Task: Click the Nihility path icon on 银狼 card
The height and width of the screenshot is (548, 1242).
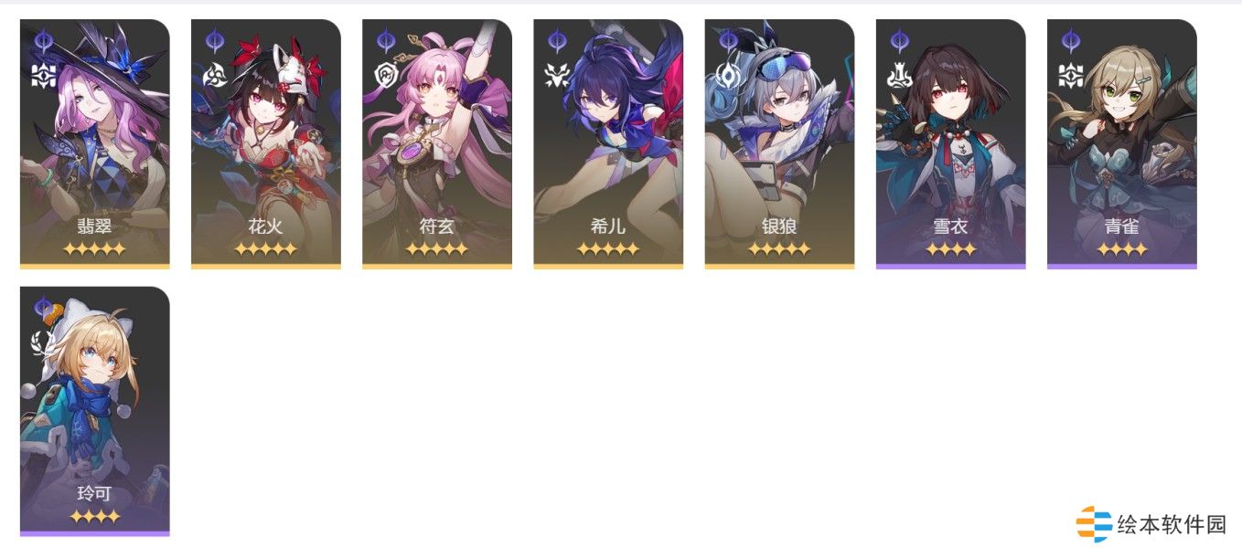Action: click(x=728, y=74)
